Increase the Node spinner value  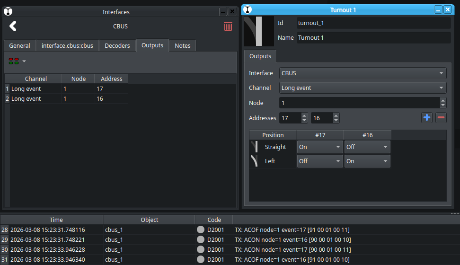tap(443, 100)
